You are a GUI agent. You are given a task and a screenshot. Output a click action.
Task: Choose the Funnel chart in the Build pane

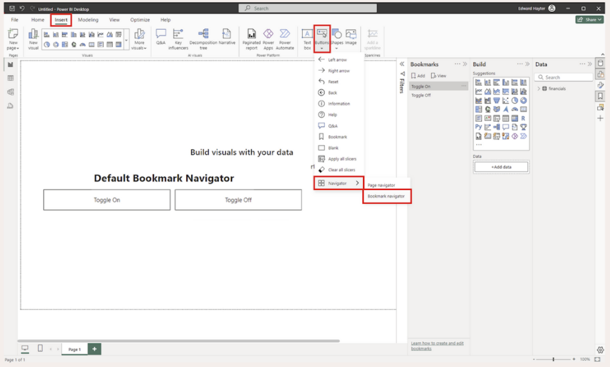(x=497, y=100)
